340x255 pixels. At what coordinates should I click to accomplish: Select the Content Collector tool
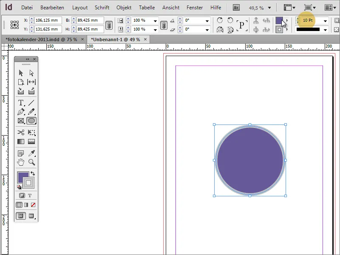coord(21,91)
